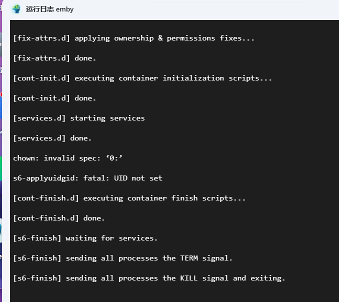Viewport: 339px width, 302px height.
Task: Click the '[fix-attrs.d] done.' log line
Action: coord(54,58)
